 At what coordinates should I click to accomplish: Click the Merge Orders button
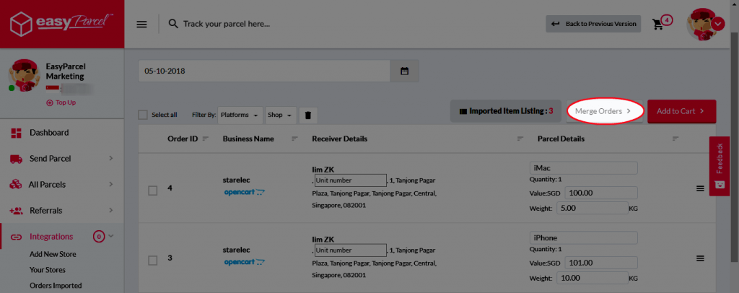click(603, 111)
